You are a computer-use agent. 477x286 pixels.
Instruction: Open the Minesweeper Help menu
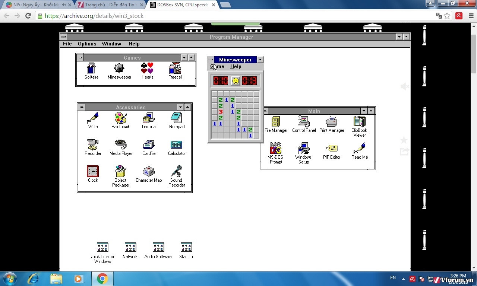click(x=236, y=66)
